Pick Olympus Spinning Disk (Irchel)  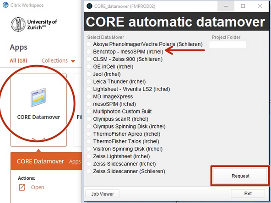[89, 126]
